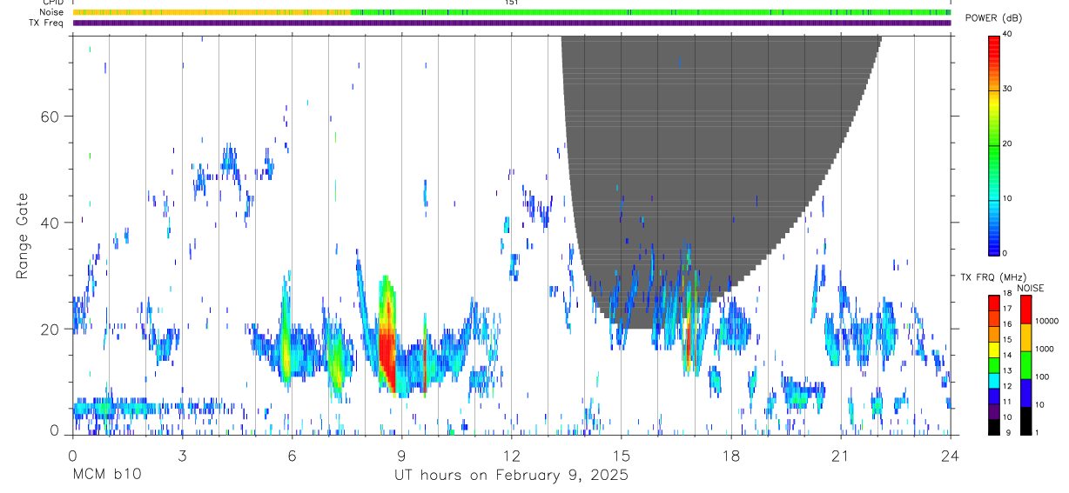Click the "MCM b10" radar beam label
Image resolution: width=1069 pixels, height=493 pixels.
[106, 475]
